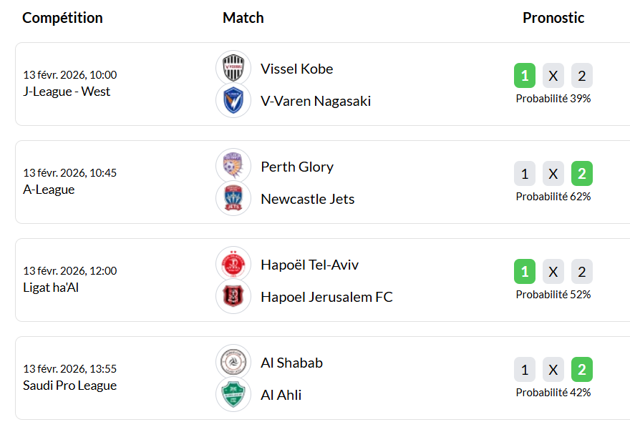Select the Perth Glory team logo

coord(233,166)
